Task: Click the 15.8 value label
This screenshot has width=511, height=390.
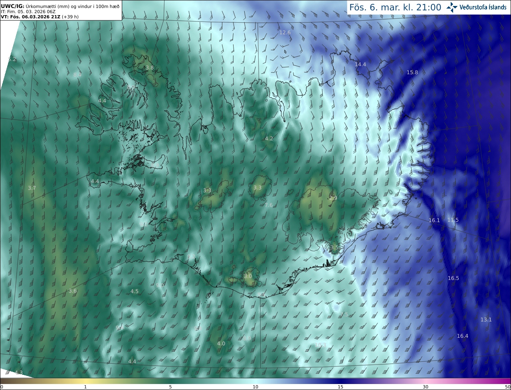Action: click(x=412, y=72)
